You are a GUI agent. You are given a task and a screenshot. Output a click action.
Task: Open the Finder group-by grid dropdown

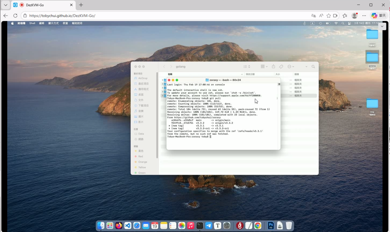pos(264,67)
